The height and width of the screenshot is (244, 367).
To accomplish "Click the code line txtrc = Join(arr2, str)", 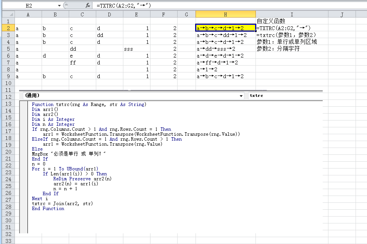I will tap(62, 204).
